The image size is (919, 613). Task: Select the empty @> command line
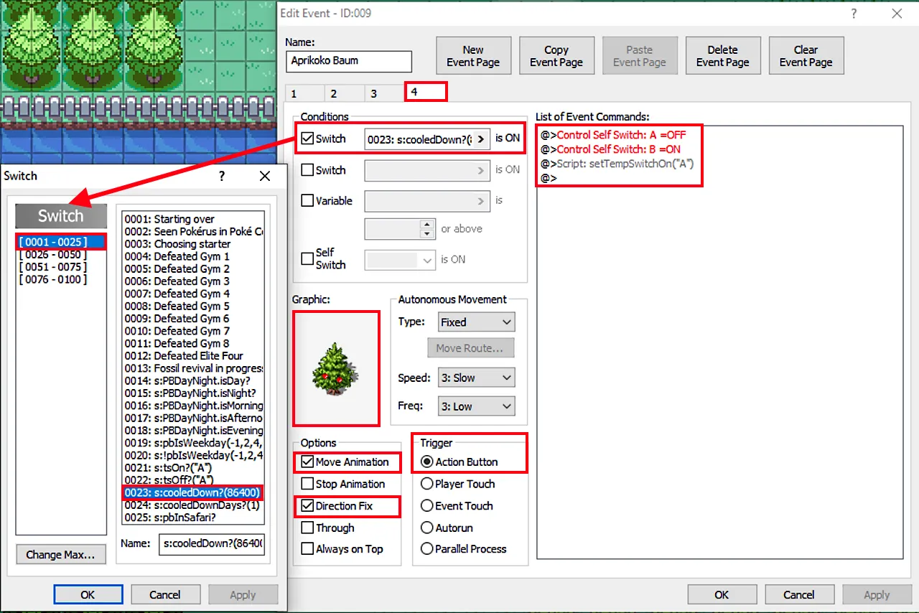[549, 178]
